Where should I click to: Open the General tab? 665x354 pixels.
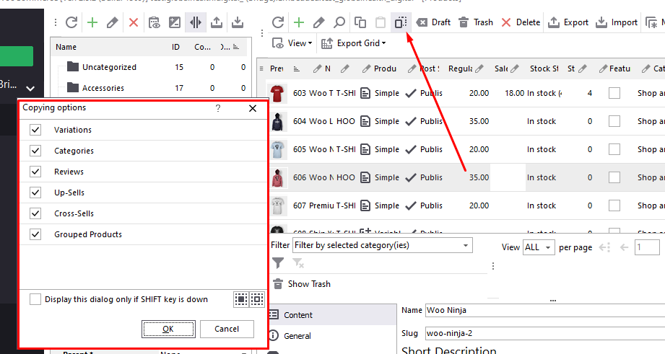[x=333, y=336]
